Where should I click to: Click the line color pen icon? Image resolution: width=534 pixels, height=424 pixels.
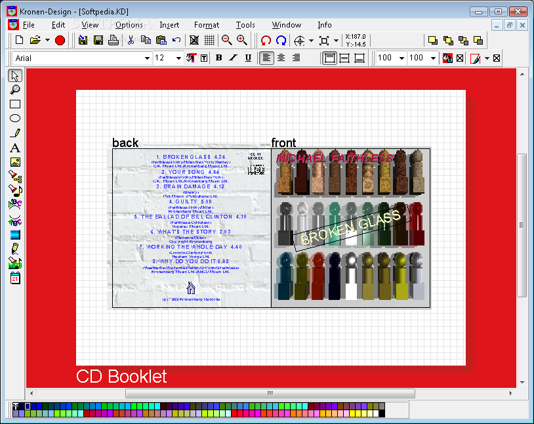pyautogui.click(x=475, y=58)
